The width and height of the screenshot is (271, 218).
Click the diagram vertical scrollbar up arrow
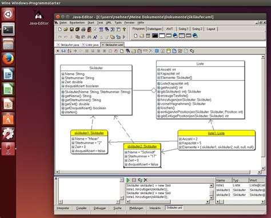[x=263, y=57]
